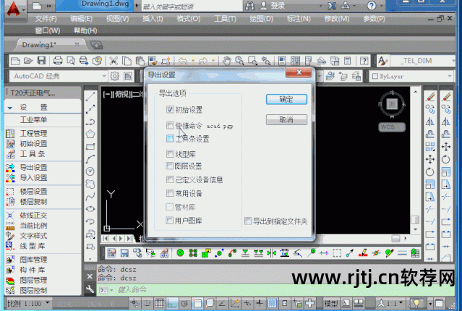Click the Print toolbar icon
The width and height of the screenshot is (462, 311).
[x=58, y=61]
